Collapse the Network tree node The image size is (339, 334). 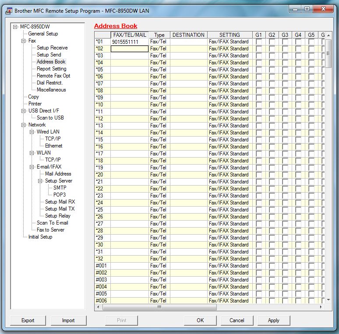click(24, 125)
